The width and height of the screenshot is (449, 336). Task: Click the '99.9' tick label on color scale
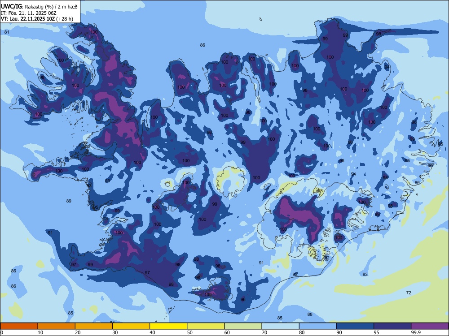[x=416, y=332]
